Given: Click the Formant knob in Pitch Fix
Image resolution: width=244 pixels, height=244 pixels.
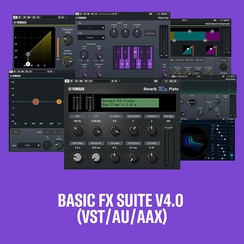Looking at the screenshot, I should tap(137, 33).
